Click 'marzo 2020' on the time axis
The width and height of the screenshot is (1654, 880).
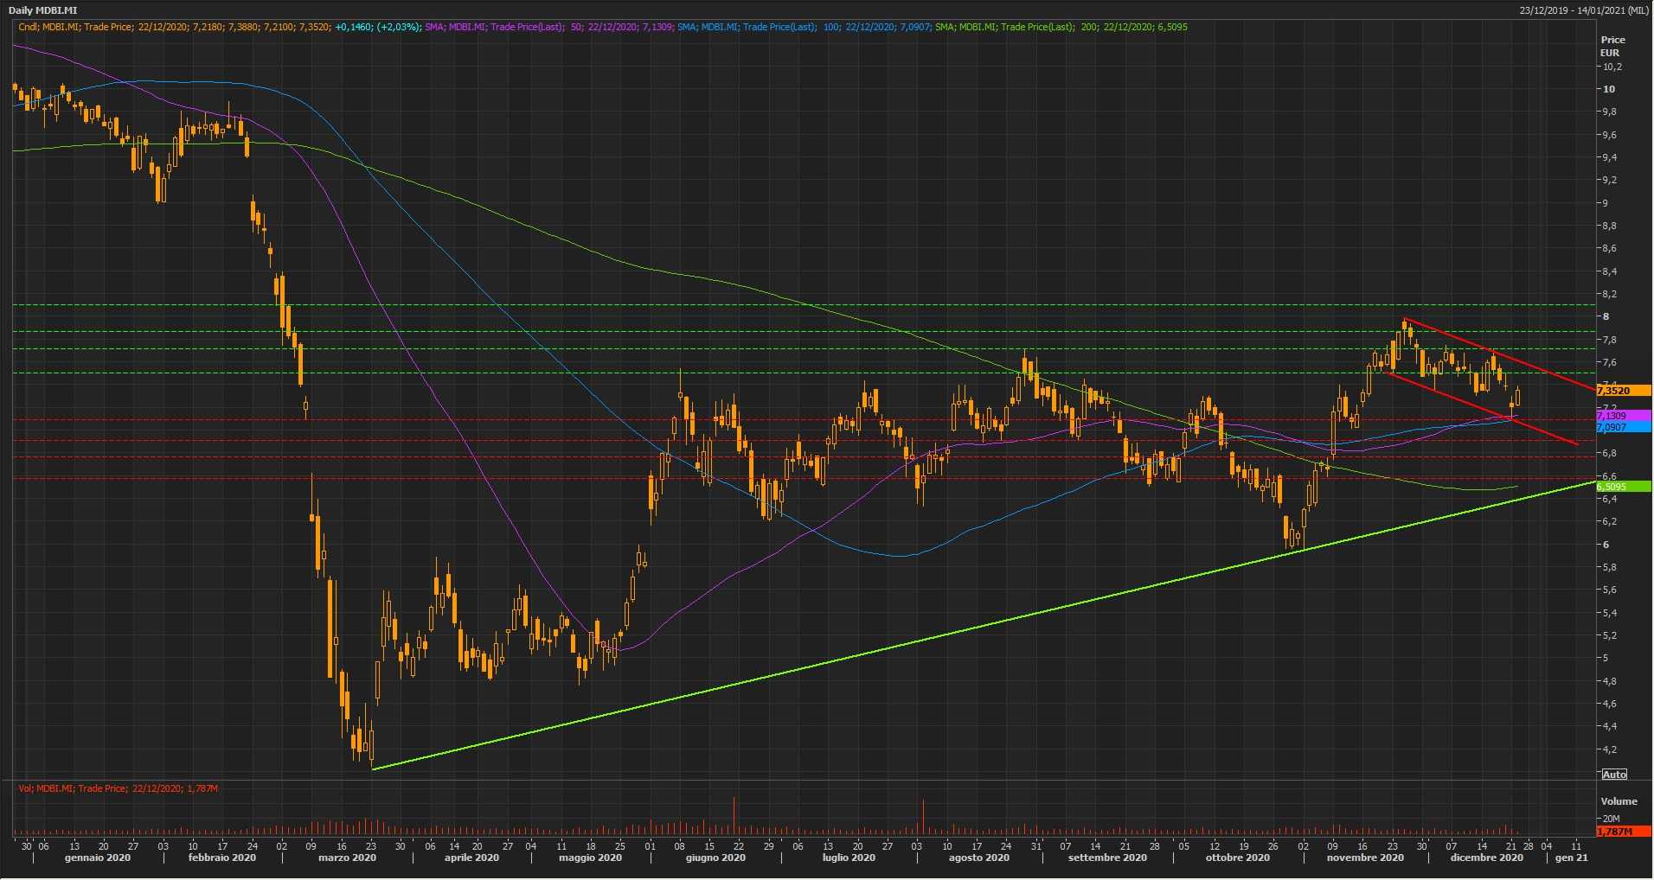tap(347, 858)
